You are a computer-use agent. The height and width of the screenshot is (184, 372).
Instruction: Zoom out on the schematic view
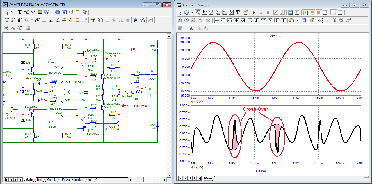pos(13,28)
